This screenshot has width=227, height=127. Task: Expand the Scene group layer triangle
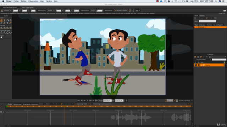pos(201,65)
